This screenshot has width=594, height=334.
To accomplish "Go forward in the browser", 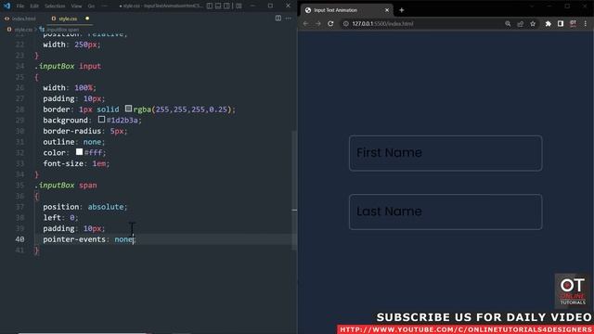I will (x=318, y=23).
